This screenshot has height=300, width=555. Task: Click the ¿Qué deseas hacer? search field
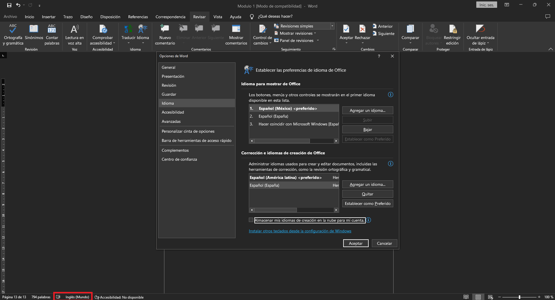pos(275,16)
